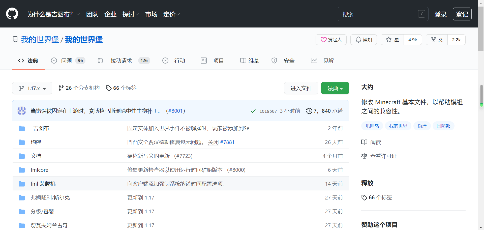Viewport: 484px width, 230px height.
Task: Open the 拉动请求 tab label
Action: pos(121,61)
